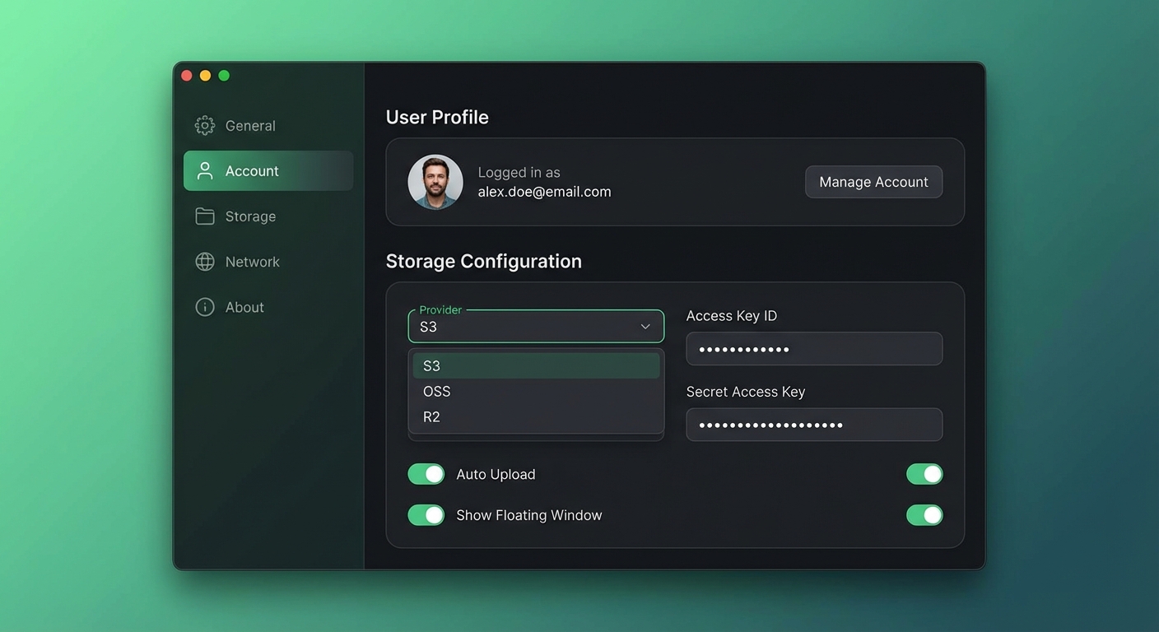Choose S3 in the provider dropdown

click(x=431, y=365)
